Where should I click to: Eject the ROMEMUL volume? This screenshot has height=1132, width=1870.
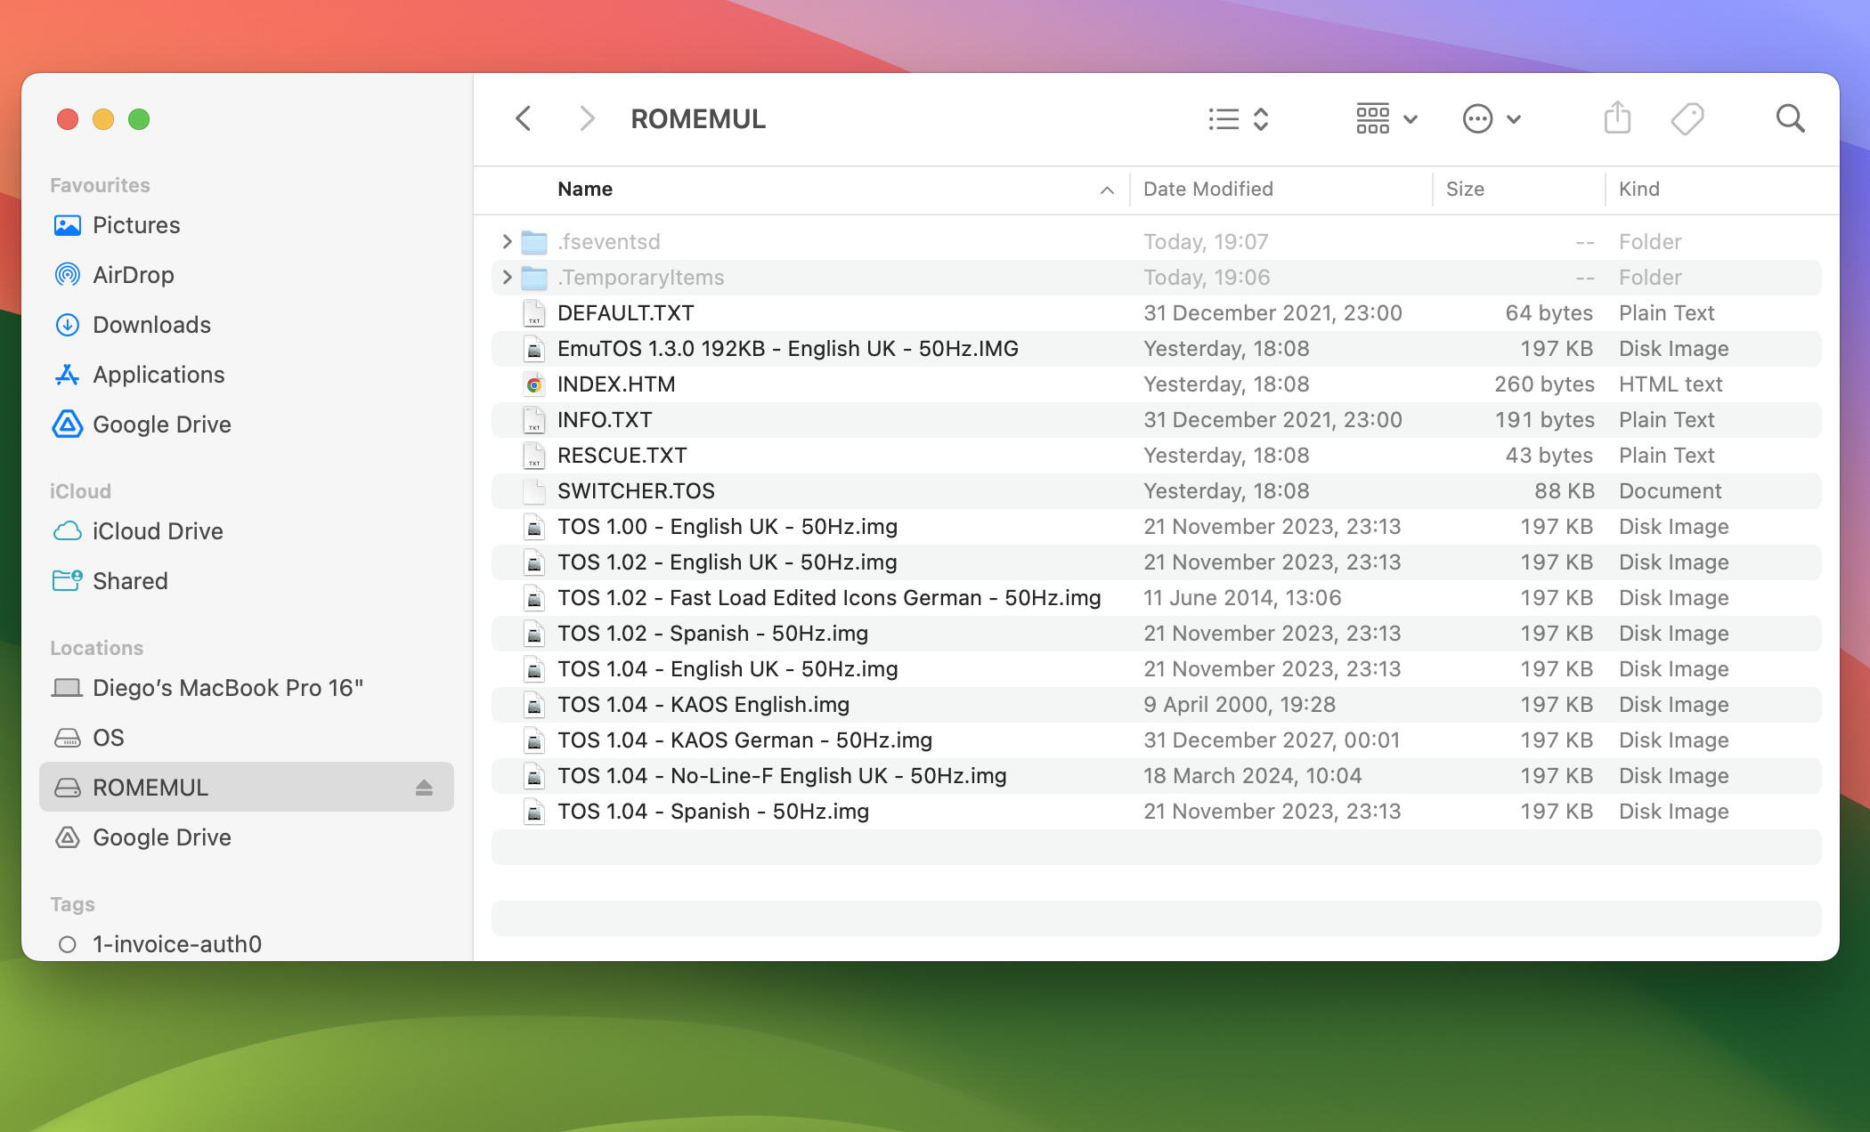point(424,788)
